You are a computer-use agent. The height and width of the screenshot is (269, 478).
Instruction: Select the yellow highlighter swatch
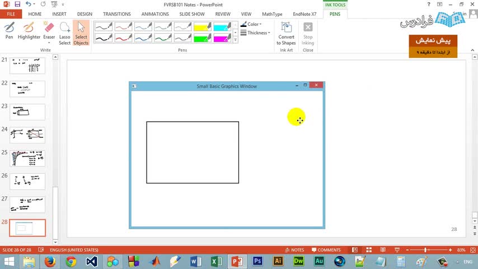pyautogui.click(x=203, y=27)
